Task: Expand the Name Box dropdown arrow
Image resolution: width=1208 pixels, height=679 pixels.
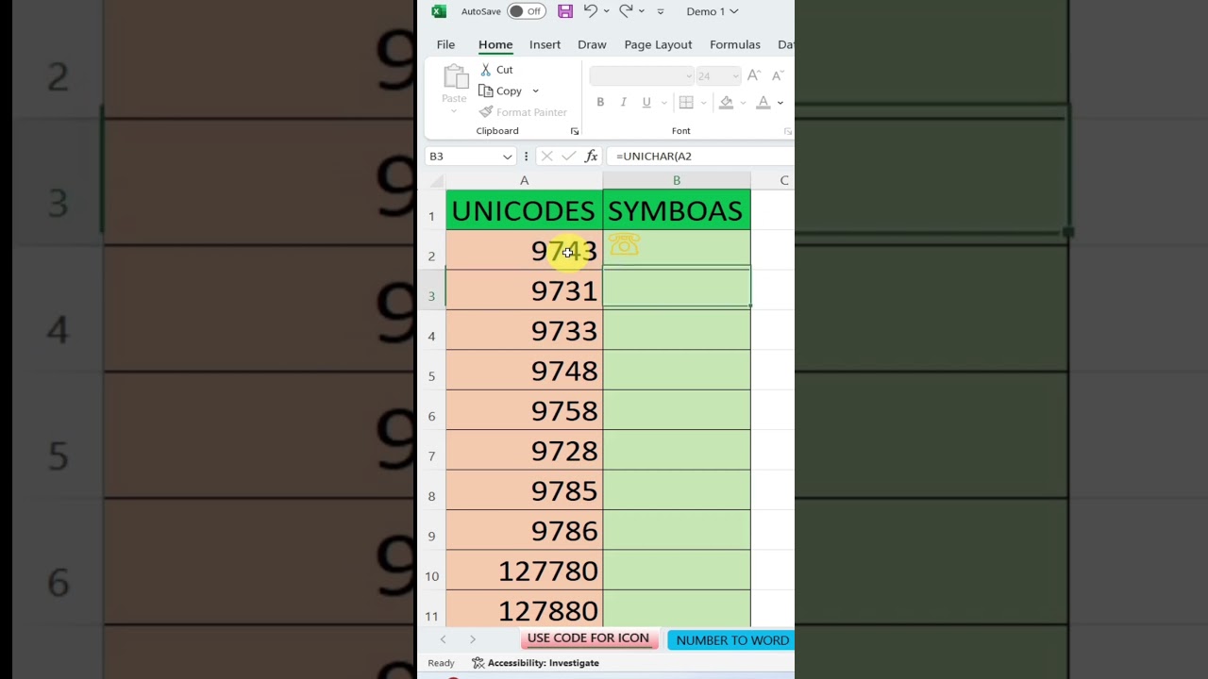Action: [508, 157]
